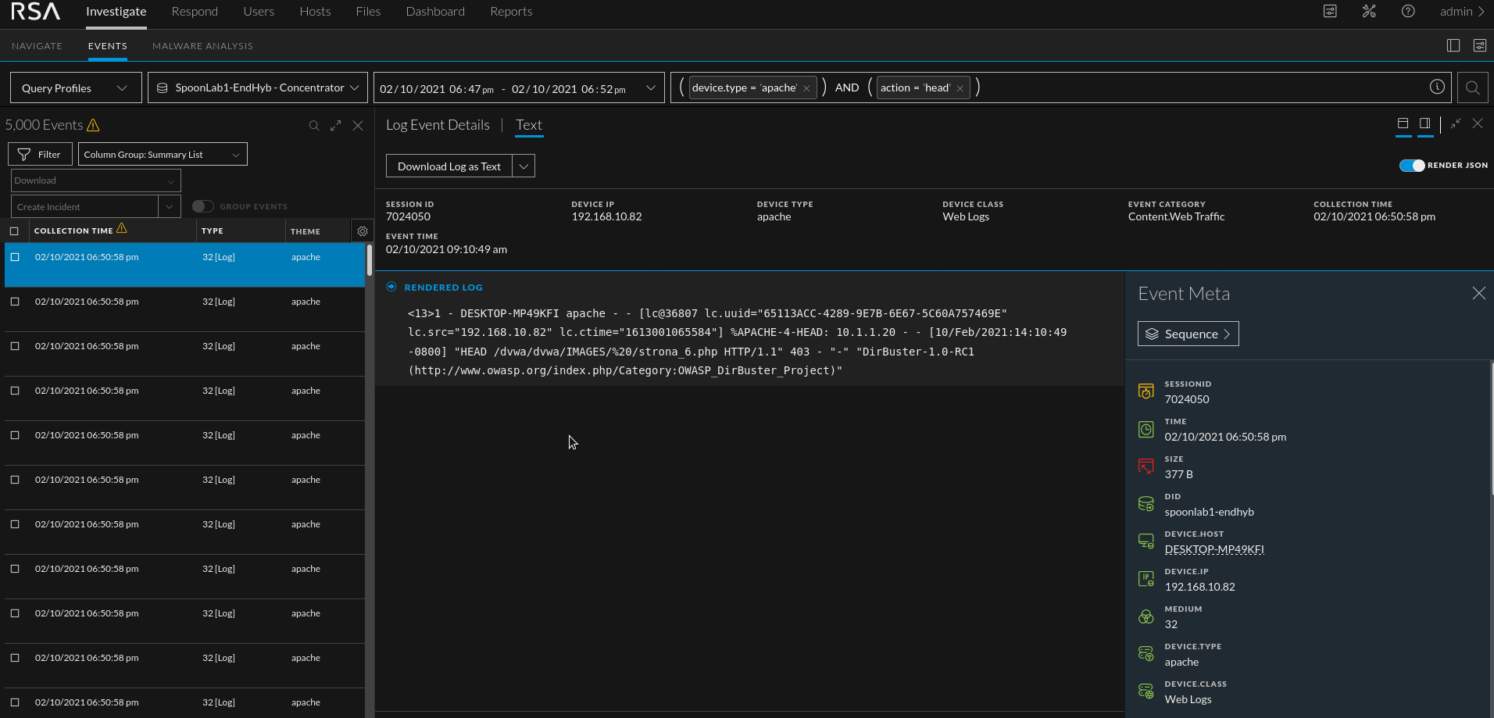The width and height of the screenshot is (1494, 718).
Task: Remove the device.type = 'apache' filter
Action: [x=806, y=88]
